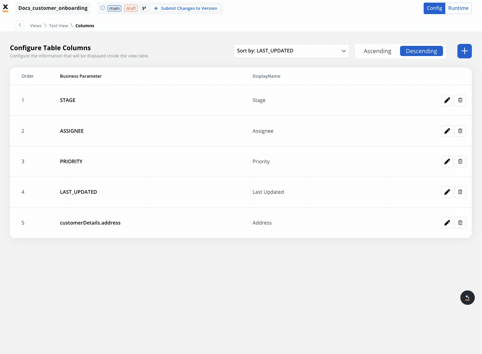482x354 pixels.
Task: Select Ascending sort order
Action: pos(377,51)
